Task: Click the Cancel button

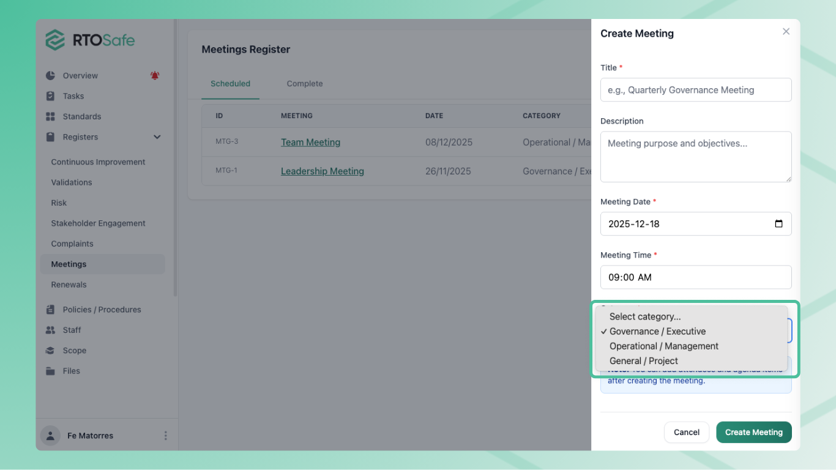Action: 686,432
